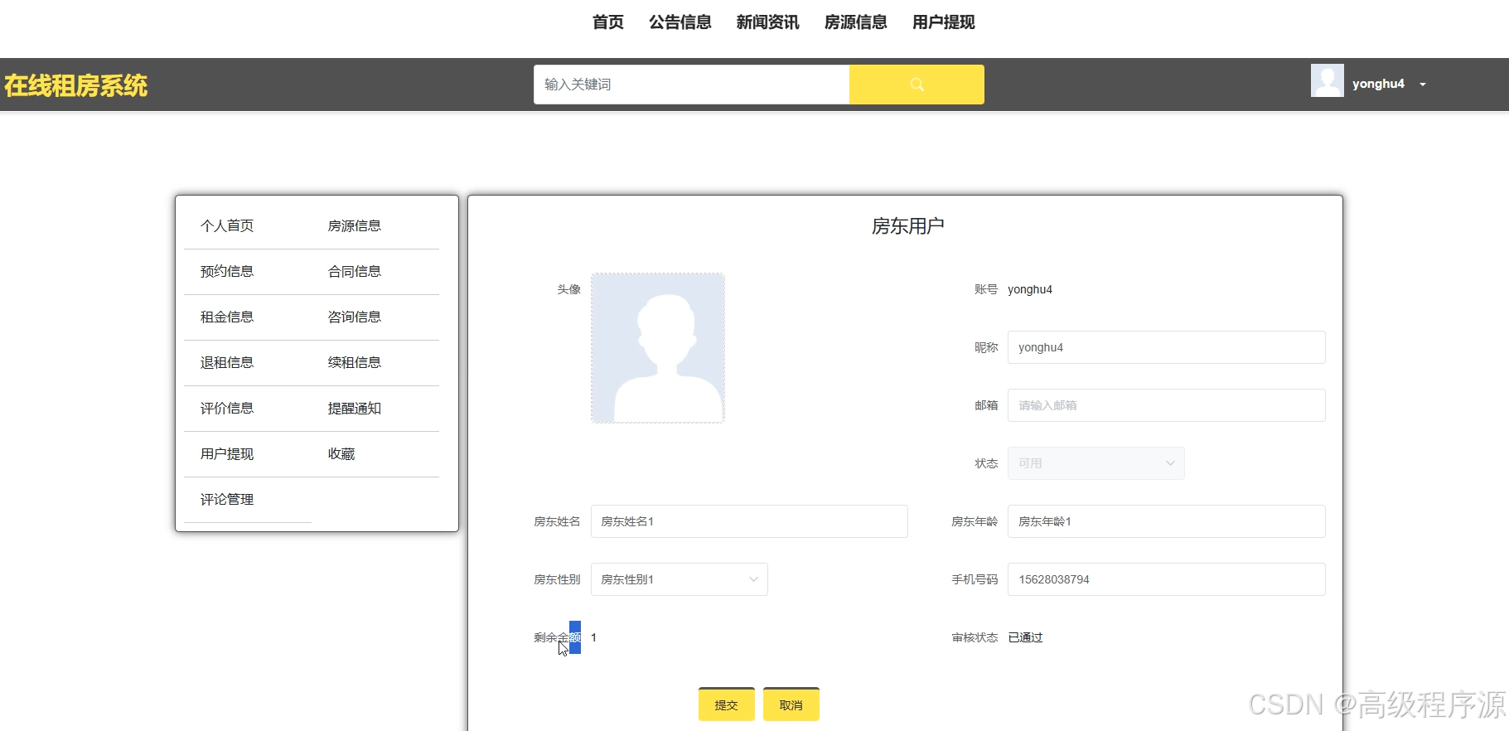
Task: Click the 房东年龄 input field
Action: click(x=1166, y=521)
